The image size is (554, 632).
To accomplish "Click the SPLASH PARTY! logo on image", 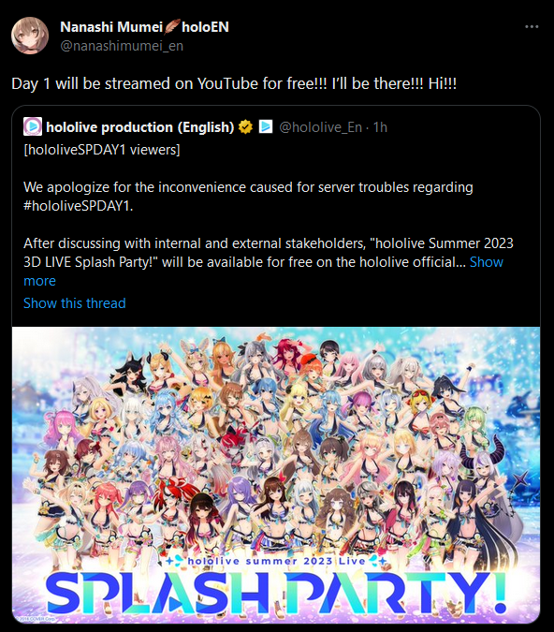I will pos(276,593).
